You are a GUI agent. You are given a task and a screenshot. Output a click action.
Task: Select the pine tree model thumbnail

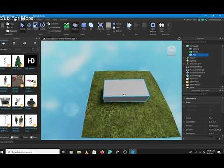(x=18, y=61)
